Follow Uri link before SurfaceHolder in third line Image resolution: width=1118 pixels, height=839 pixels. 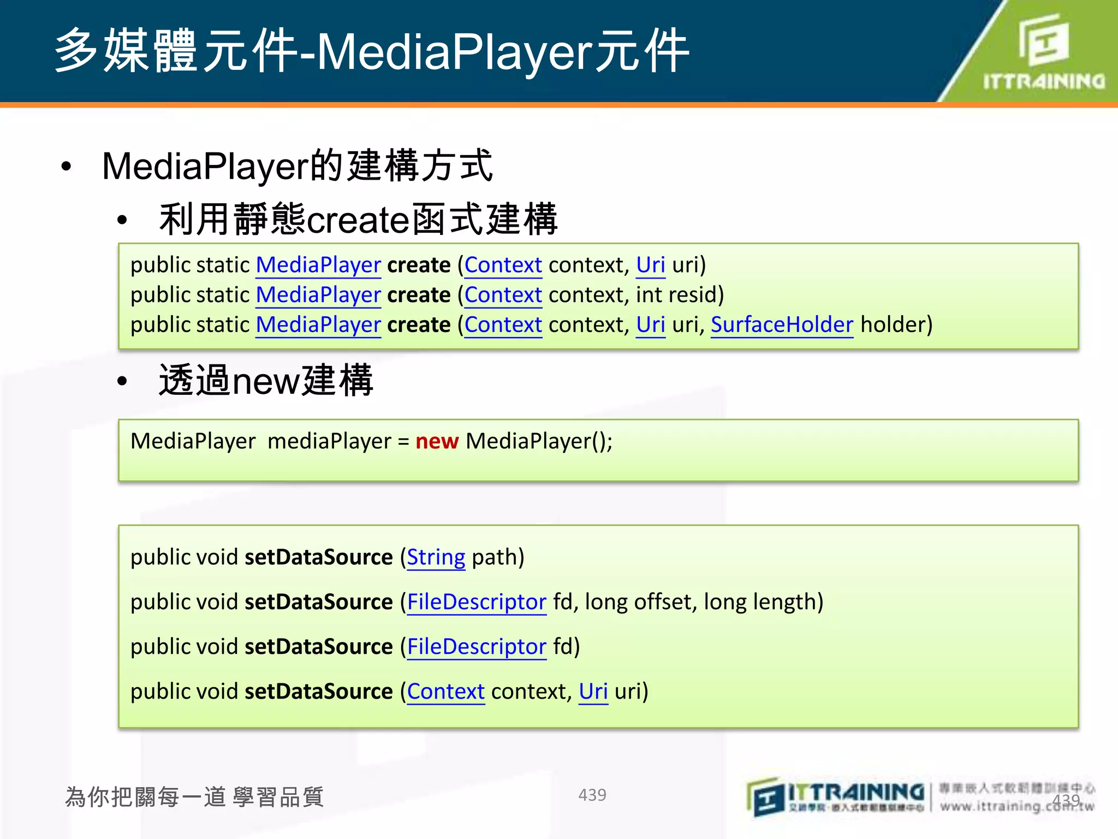(x=651, y=325)
